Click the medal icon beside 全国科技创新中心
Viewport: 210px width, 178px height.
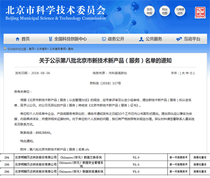point(50,39)
